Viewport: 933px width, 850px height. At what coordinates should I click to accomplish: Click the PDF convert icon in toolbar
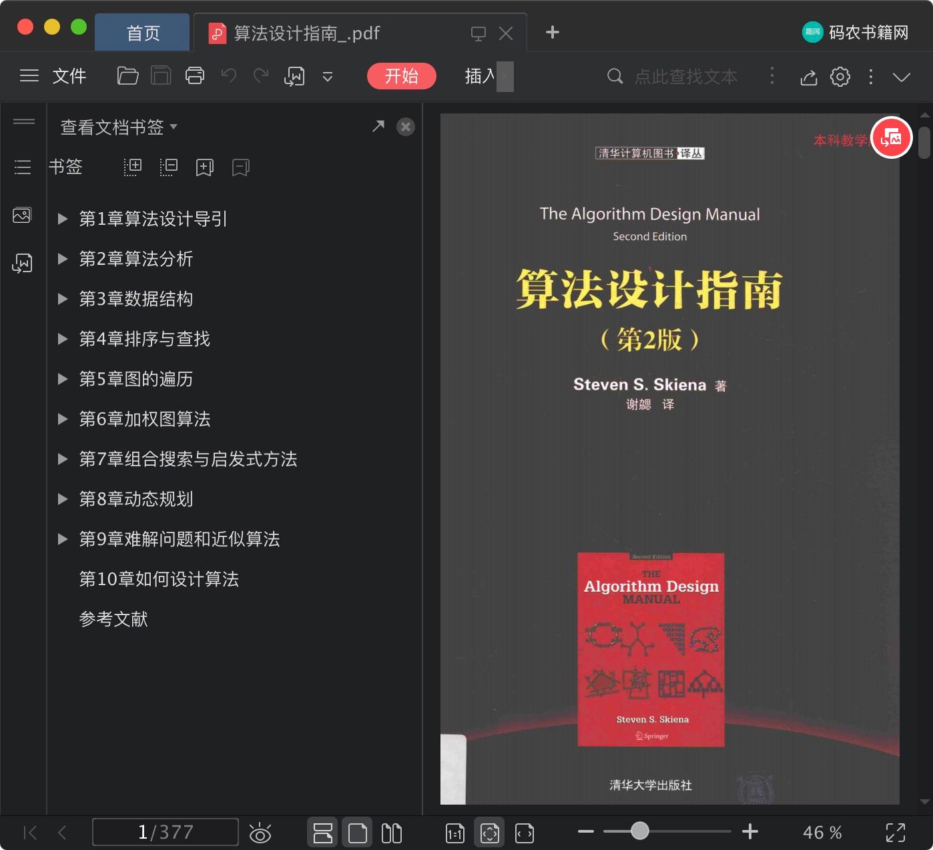(294, 77)
